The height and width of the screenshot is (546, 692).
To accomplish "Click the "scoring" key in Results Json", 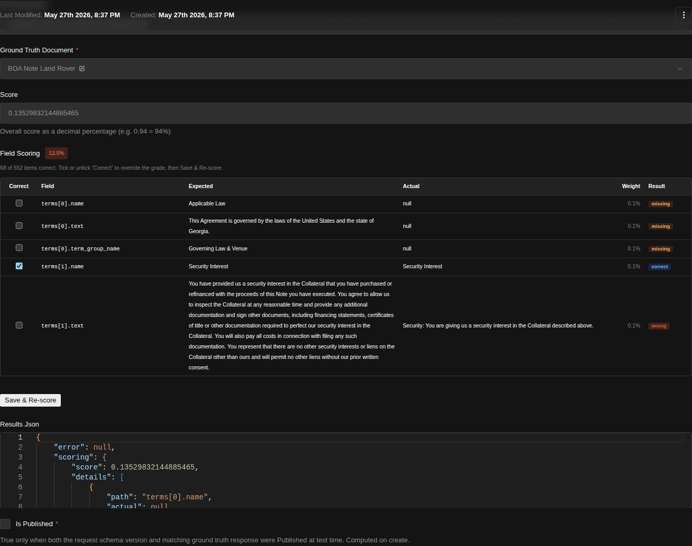I will 73,457.
